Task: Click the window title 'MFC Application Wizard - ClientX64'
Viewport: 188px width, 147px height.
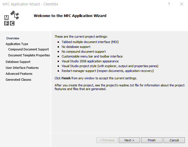Action: tap(30, 4)
